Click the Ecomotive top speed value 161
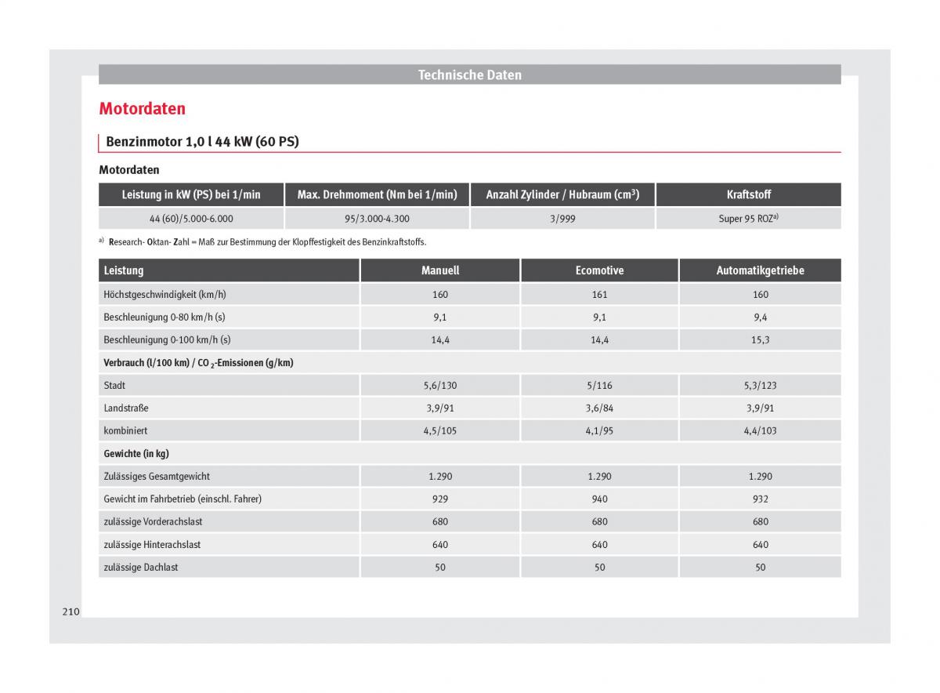 (x=599, y=295)
